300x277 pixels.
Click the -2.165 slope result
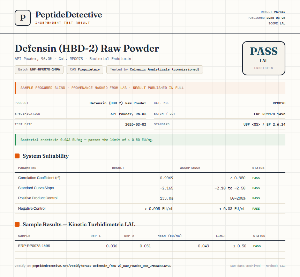(166, 188)
